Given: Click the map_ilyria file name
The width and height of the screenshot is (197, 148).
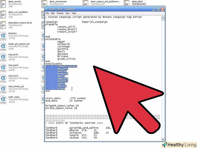Looking at the screenshot, I should (13, 76).
